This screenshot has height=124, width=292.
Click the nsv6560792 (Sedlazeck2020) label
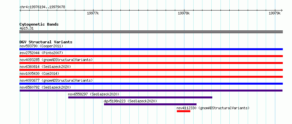click(x=45, y=87)
